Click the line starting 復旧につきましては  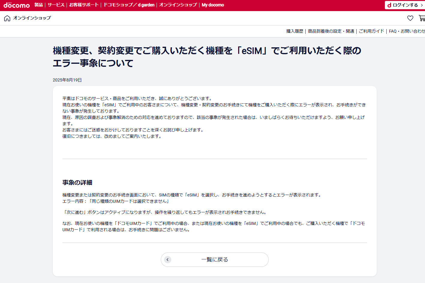pos(112,136)
